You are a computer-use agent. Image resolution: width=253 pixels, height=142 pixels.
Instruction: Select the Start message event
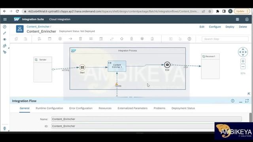[82, 67]
